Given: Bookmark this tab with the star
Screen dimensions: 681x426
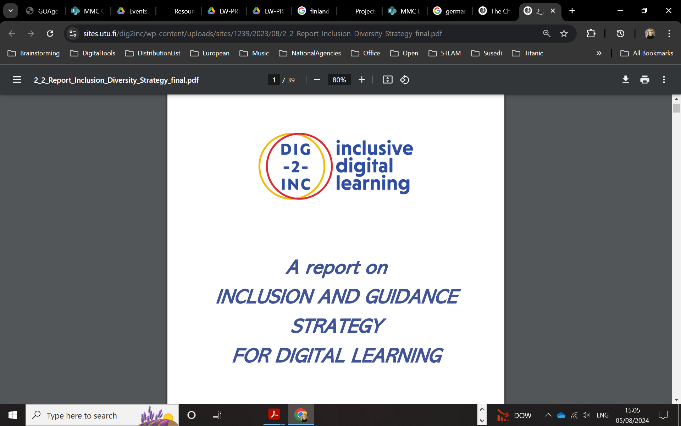Looking at the screenshot, I should point(564,33).
